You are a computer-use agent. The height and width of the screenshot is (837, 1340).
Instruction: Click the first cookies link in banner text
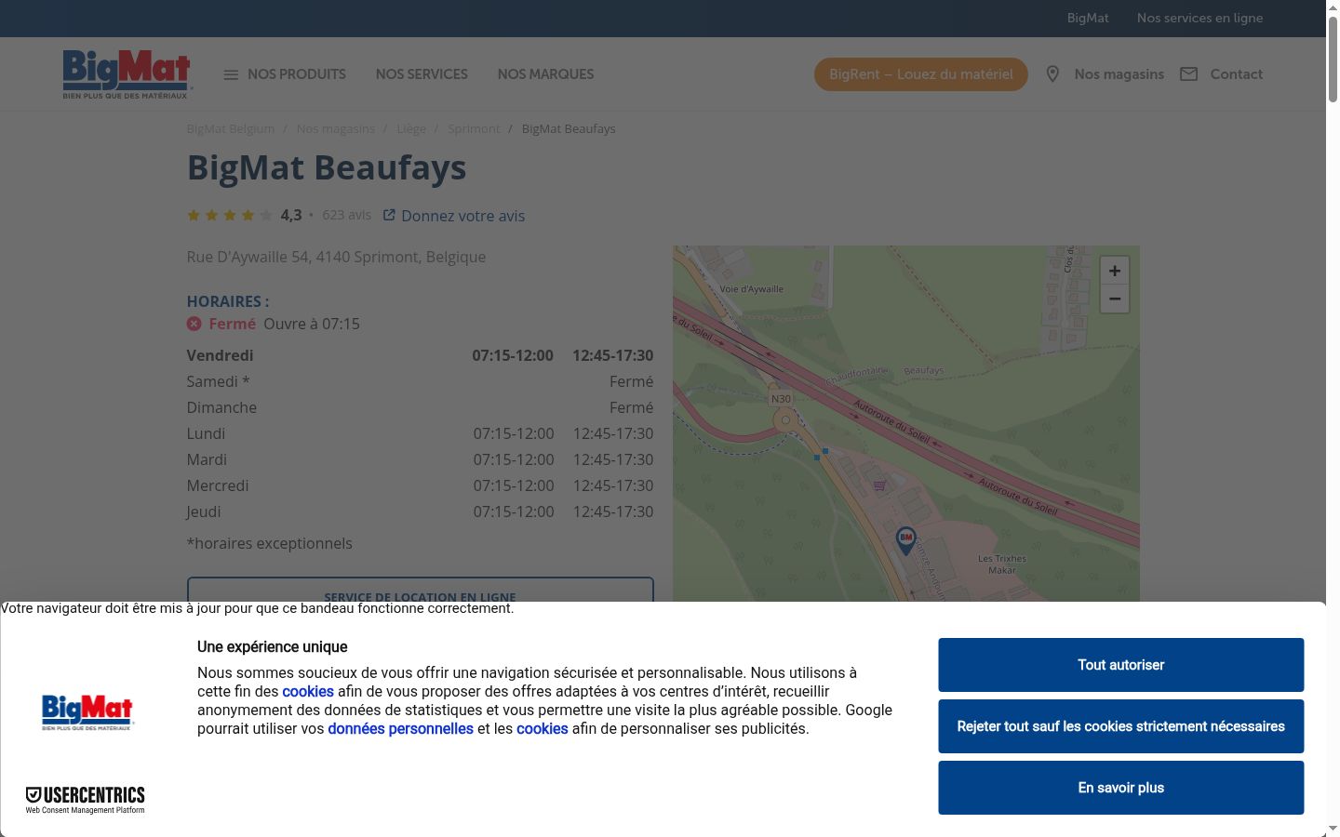tap(308, 691)
